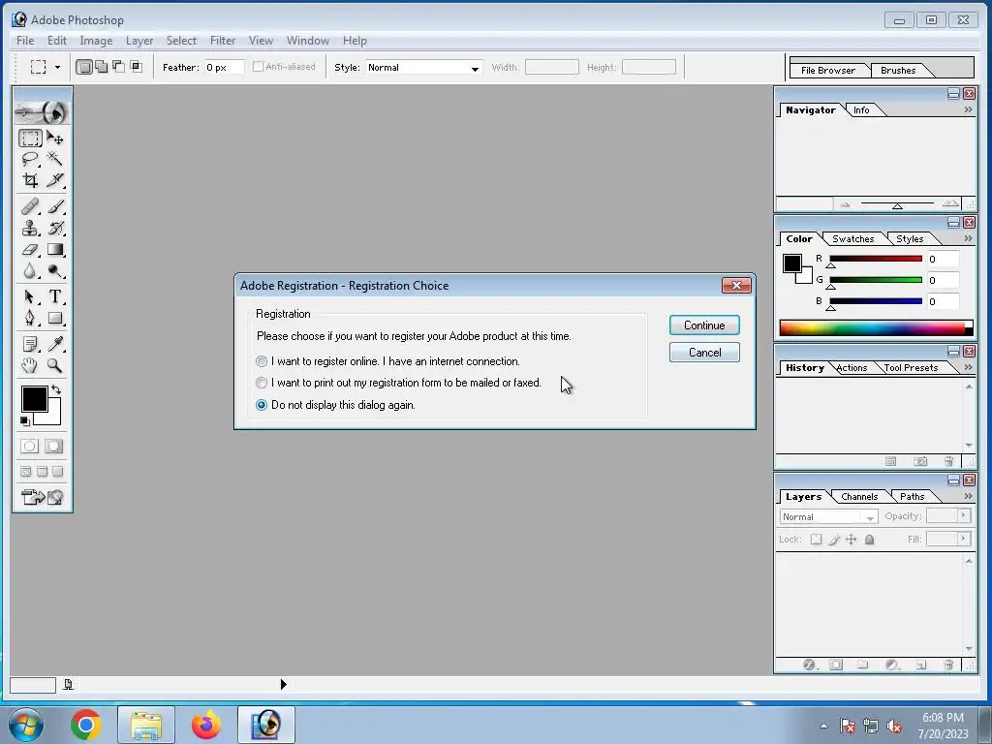This screenshot has height=744, width=992.
Task: Click the switch foreground/background colors arrow
Action: click(x=56, y=389)
